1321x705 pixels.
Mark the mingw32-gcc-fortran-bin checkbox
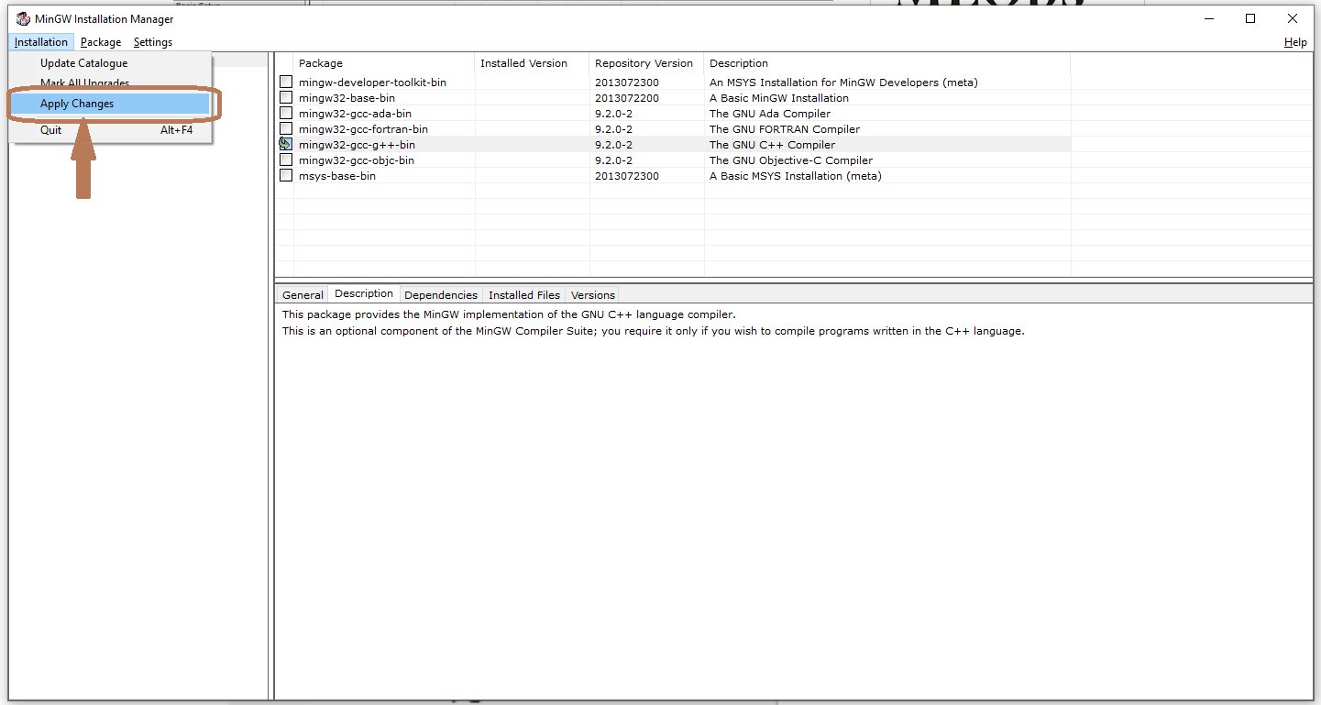tap(286, 129)
